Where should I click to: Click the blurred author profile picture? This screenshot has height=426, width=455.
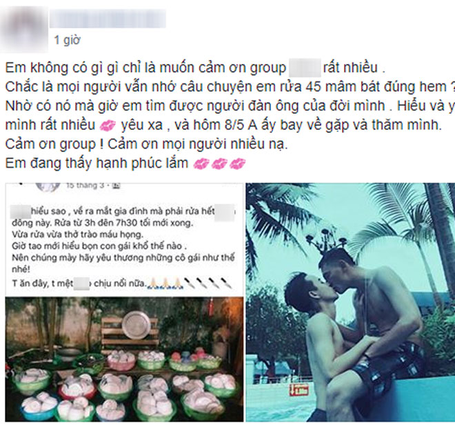23,29
